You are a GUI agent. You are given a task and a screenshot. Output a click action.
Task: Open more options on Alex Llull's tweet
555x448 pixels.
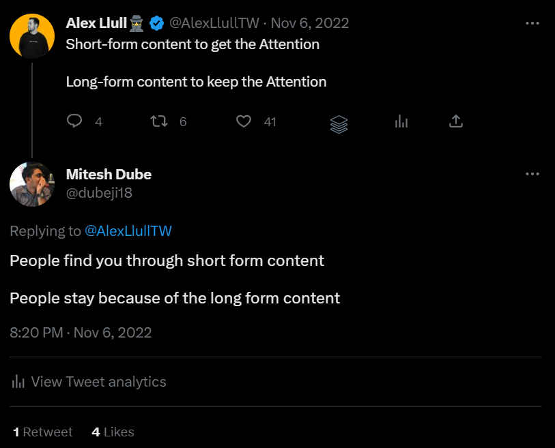click(x=532, y=23)
